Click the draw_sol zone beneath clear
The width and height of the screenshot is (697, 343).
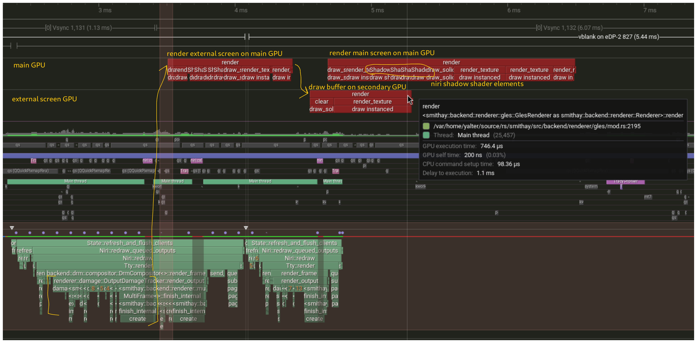[x=321, y=109]
